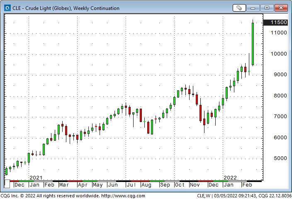Click the Aug month label
Viewport: 292px width, 199px height.
tap(146, 185)
